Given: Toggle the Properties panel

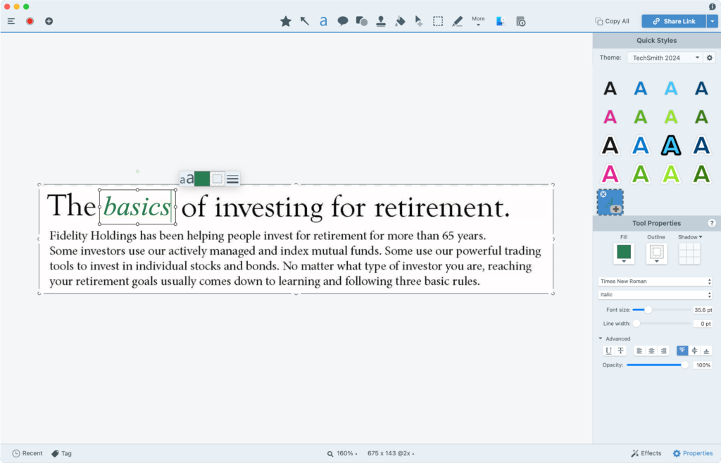Looking at the screenshot, I should (x=693, y=453).
